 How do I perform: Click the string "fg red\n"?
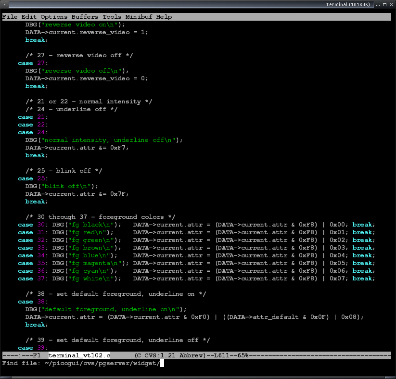(87, 232)
